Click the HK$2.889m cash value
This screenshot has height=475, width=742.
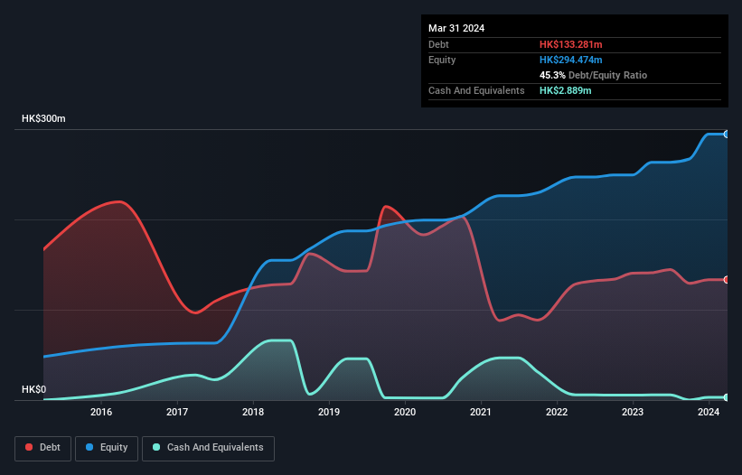point(566,90)
